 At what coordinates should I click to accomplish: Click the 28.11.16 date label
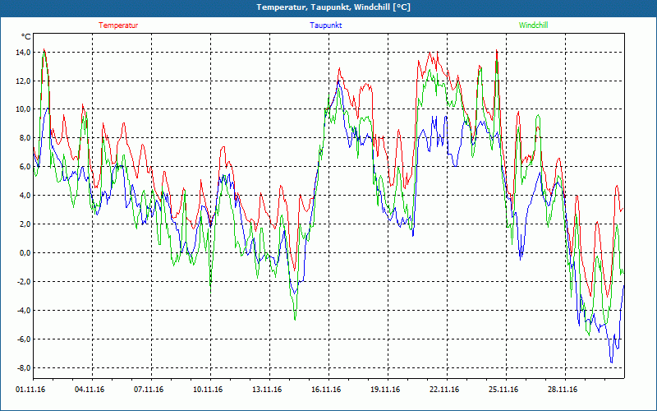(x=563, y=390)
